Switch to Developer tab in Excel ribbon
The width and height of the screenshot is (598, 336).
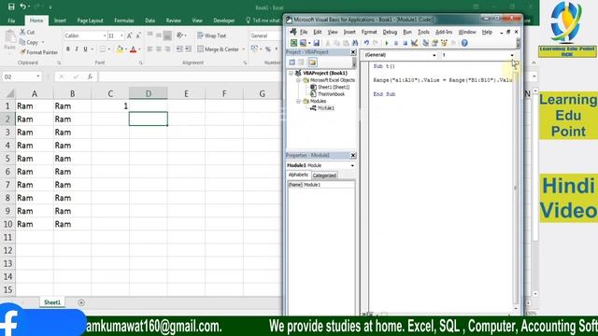[224, 21]
